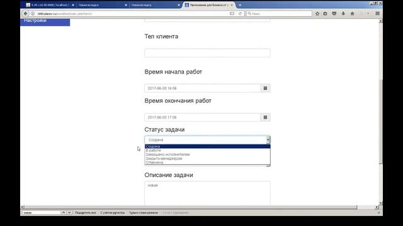Toggle reader view icon in address bar
This screenshot has width=403, height=226.
tap(232, 14)
